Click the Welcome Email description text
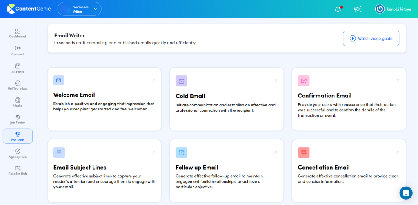 pyautogui.click(x=104, y=106)
